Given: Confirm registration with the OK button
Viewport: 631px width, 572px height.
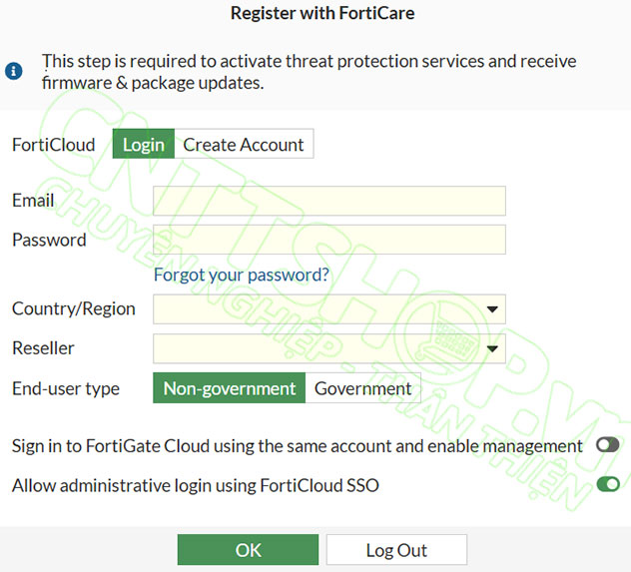Looking at the screenshot, I should tap(248, 550).
